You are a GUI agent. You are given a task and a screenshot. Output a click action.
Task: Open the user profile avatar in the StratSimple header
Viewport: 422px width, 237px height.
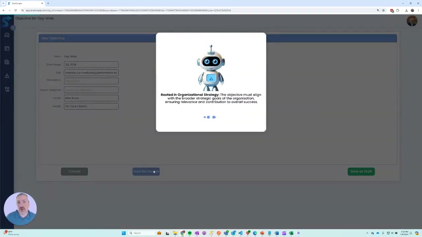click(x=412, y=21)
